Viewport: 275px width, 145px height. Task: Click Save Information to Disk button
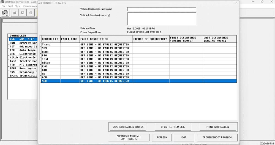pos(128,127)
